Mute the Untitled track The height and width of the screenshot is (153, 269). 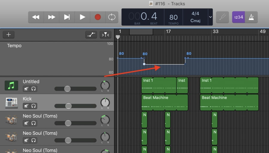tap(26, 89)
